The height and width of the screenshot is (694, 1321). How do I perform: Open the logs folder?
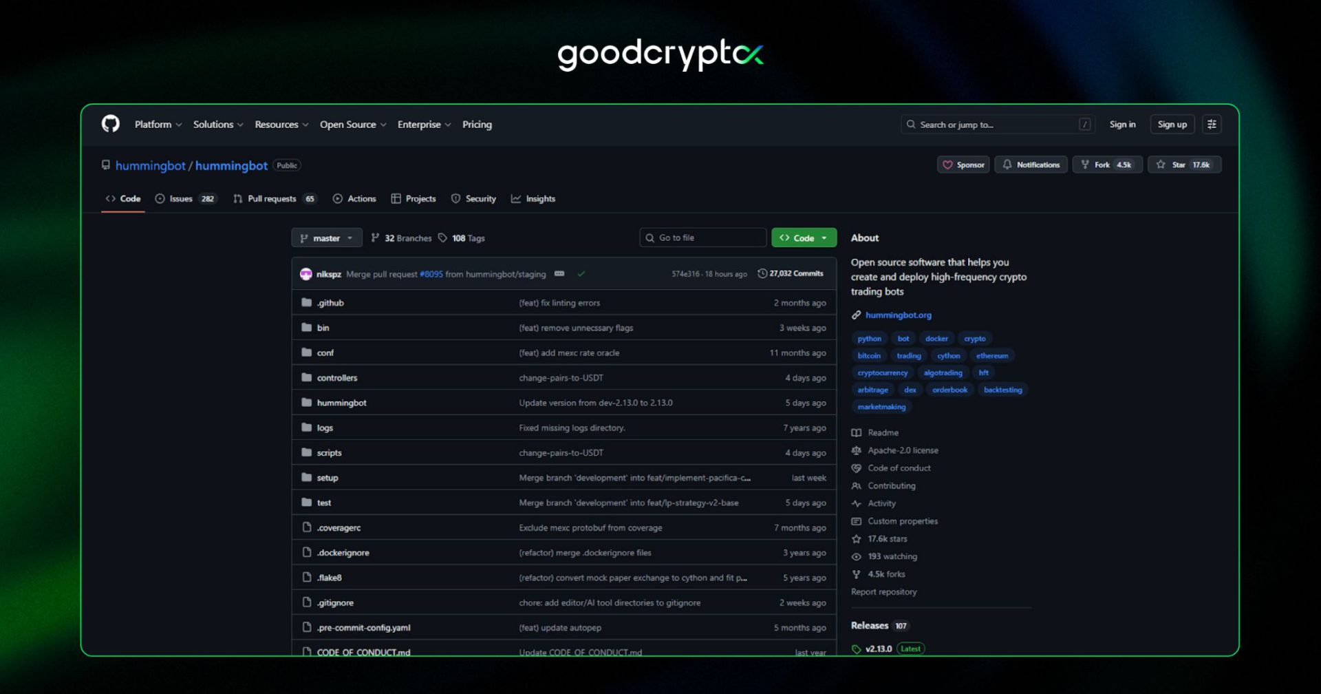(325, 428)
